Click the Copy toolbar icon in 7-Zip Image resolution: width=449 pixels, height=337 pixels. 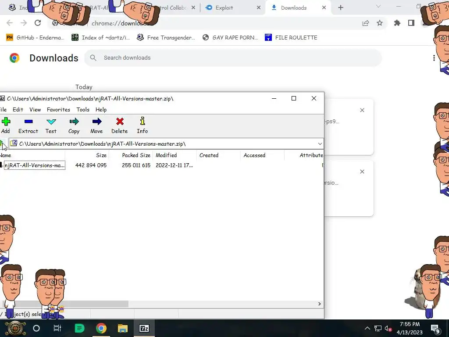tap(74, 125)
